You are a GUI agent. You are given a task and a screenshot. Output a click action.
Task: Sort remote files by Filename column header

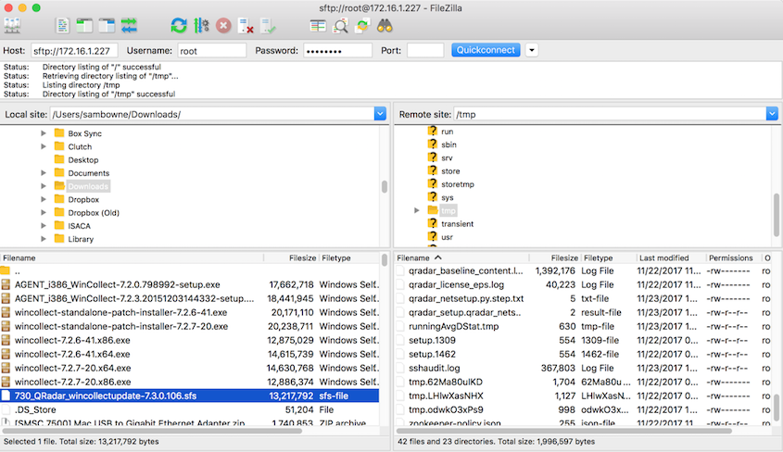tap(461, 257)
